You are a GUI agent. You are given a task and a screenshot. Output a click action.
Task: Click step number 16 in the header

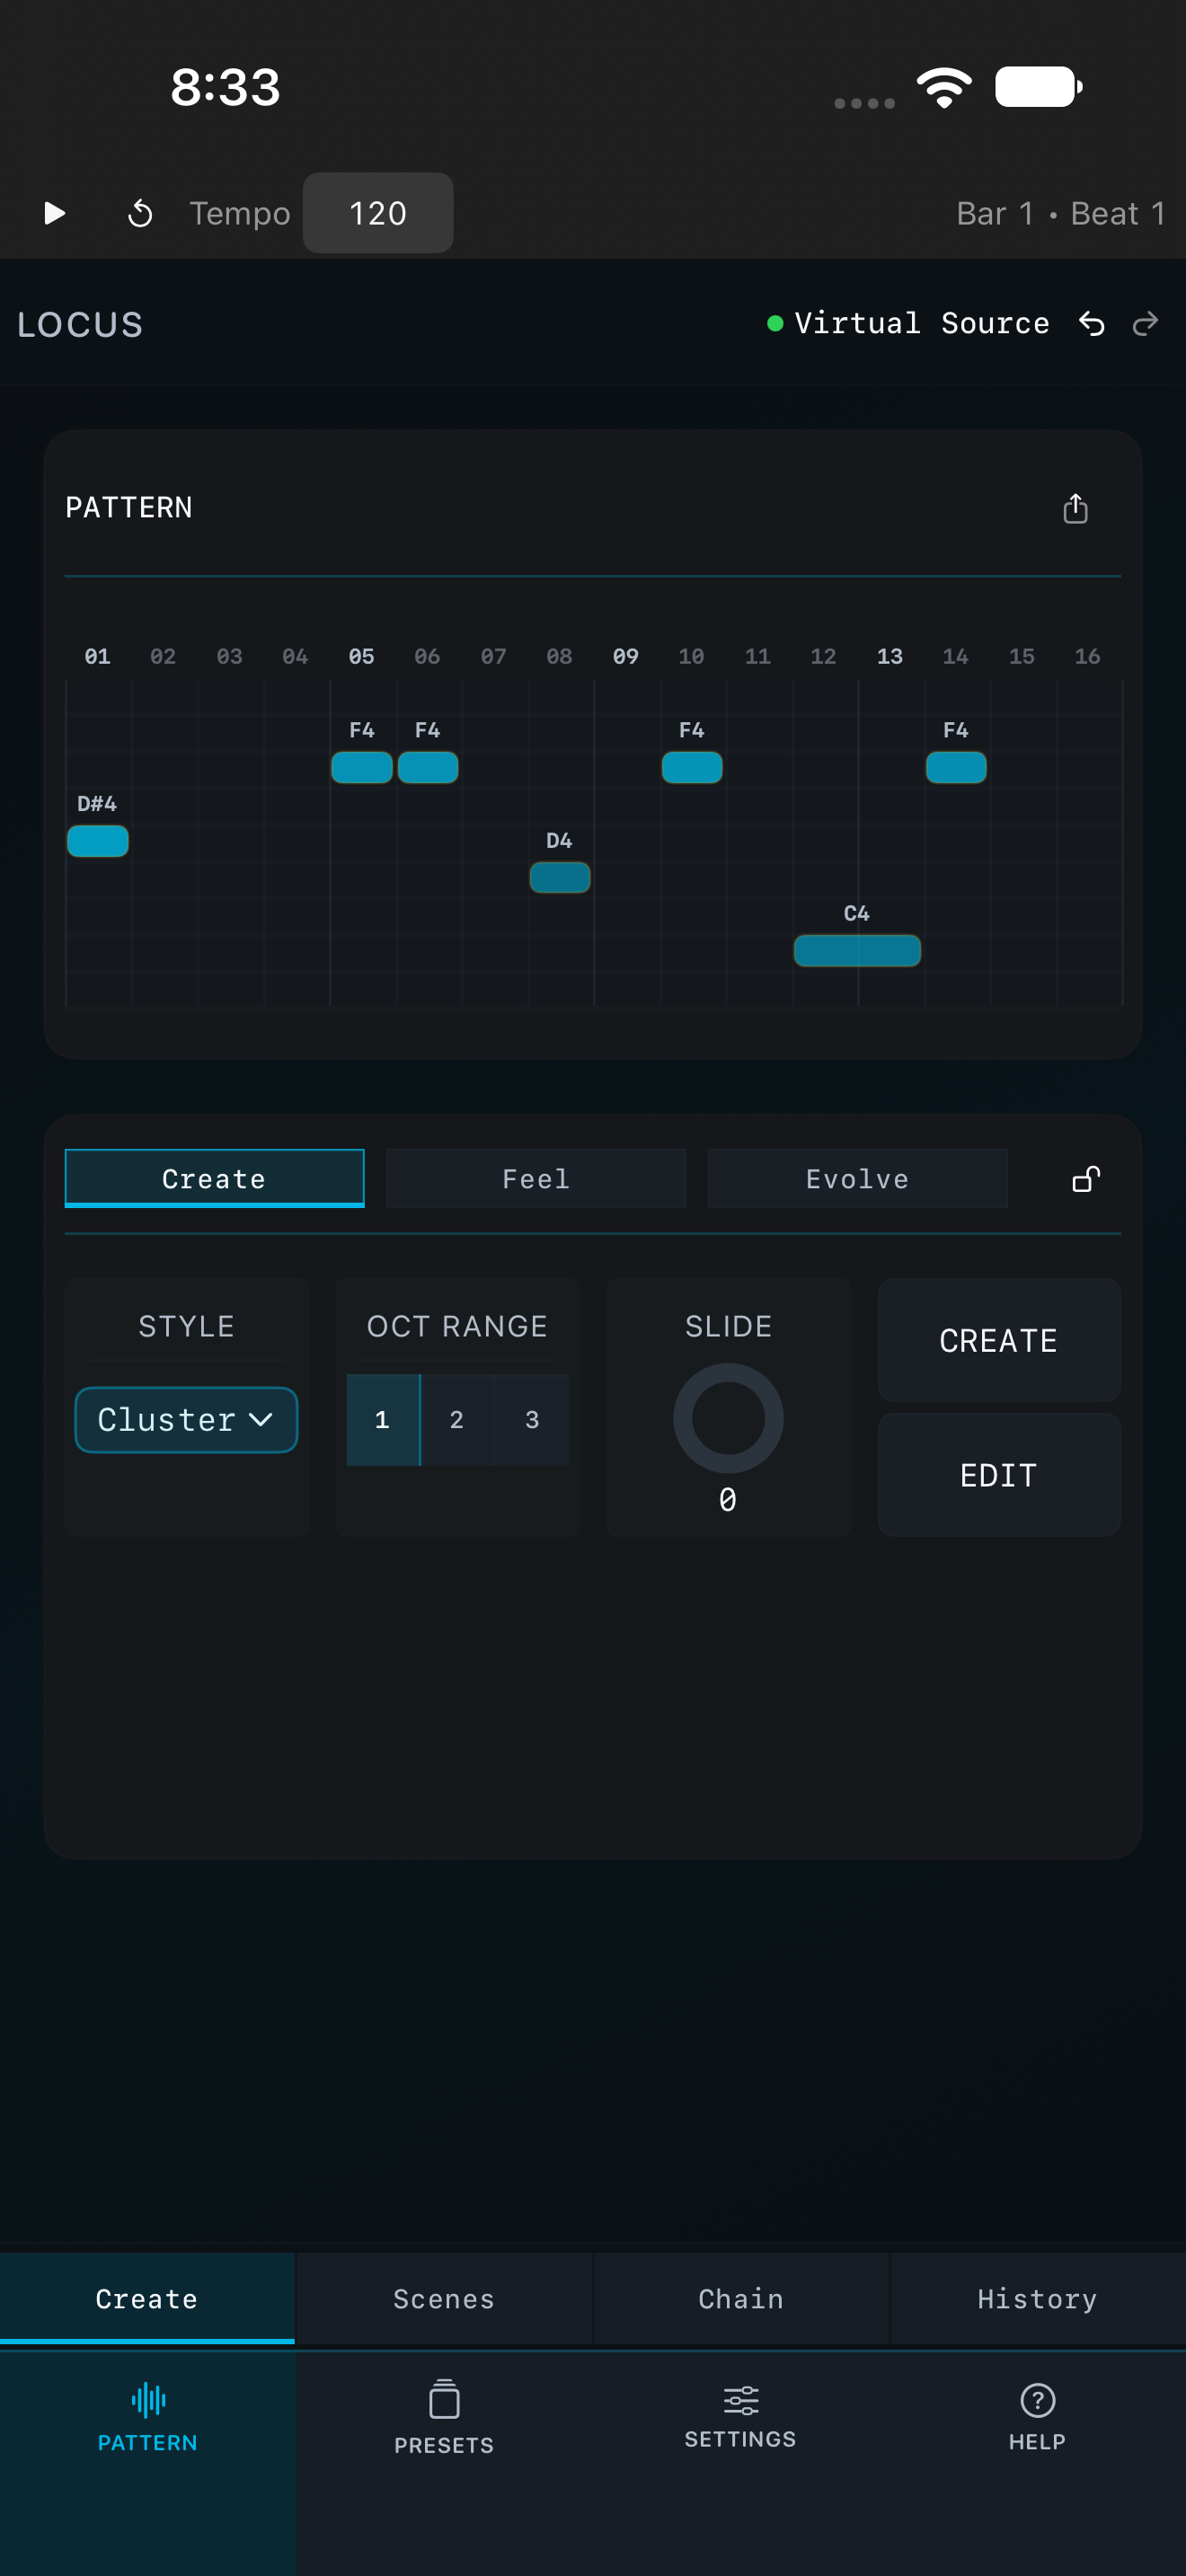[x=1088, y=656]
